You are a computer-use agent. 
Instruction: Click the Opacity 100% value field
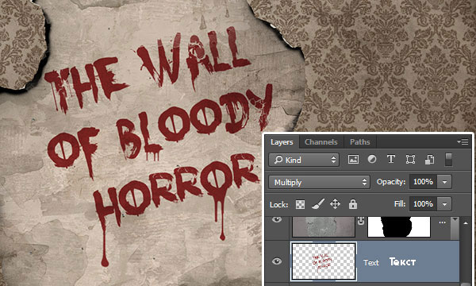tap(423, 182)
